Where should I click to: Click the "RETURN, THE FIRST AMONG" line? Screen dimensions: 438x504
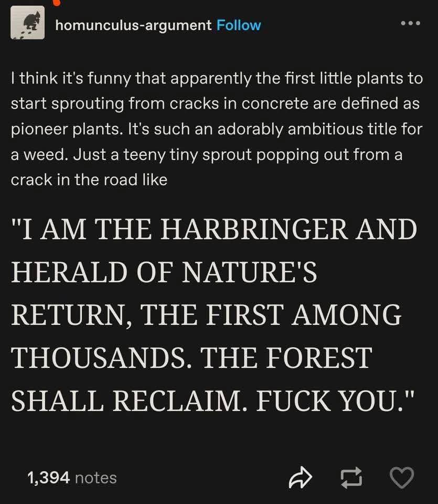[206, 316]
